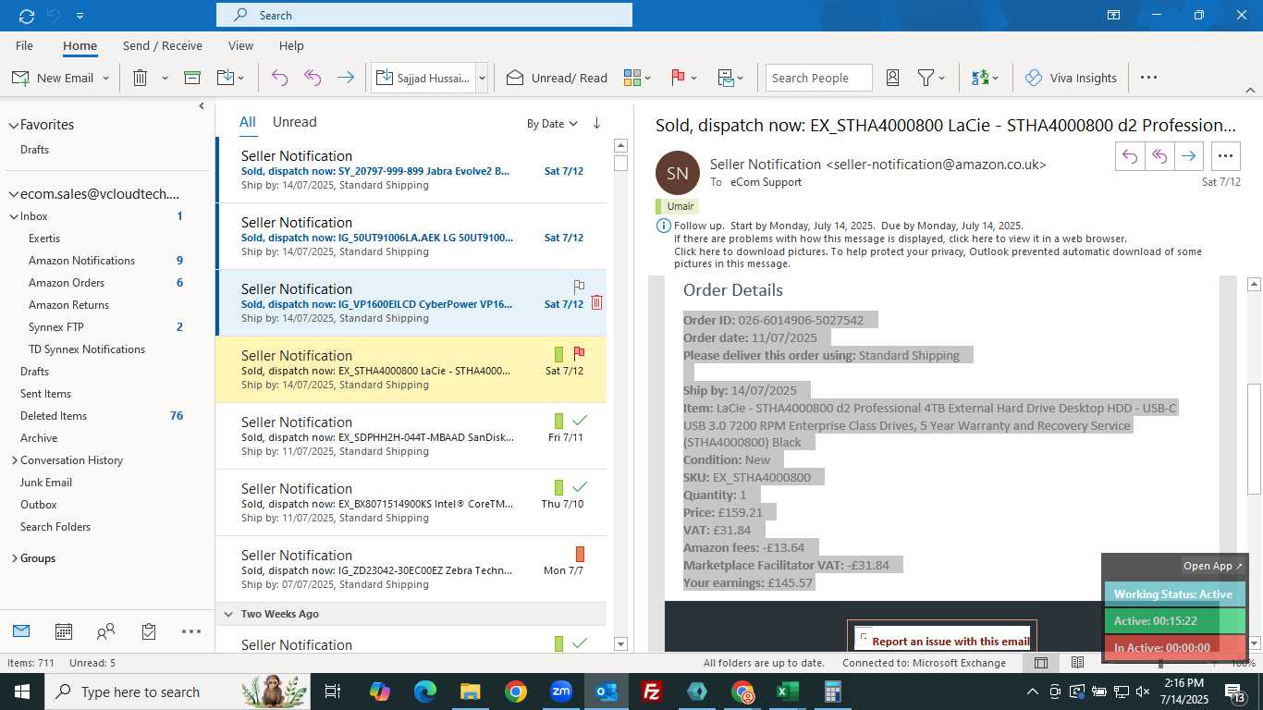Delete the CyberPower VP1600EILCD message
The height and width of the screenshot is (710, 1263).
click(x=596, y=302)
